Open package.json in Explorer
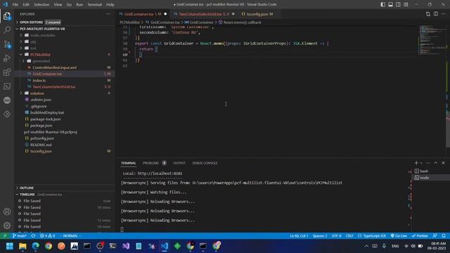 point(41,125)
